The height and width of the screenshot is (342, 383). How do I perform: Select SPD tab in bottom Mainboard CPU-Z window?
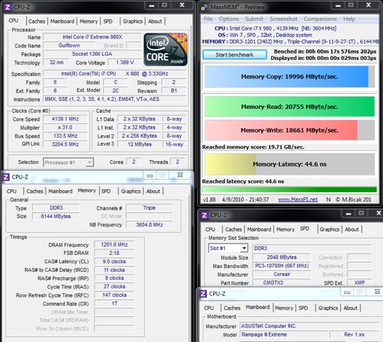pos(303,308)
